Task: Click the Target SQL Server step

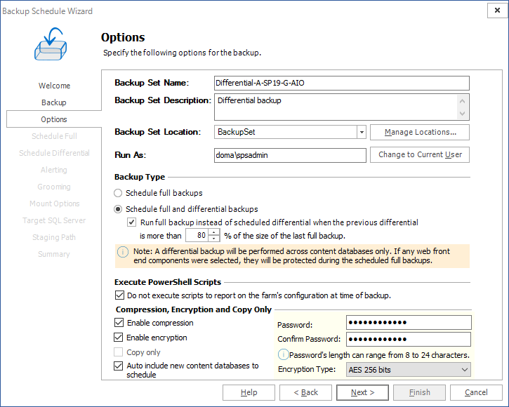Action: click(54, 221)
